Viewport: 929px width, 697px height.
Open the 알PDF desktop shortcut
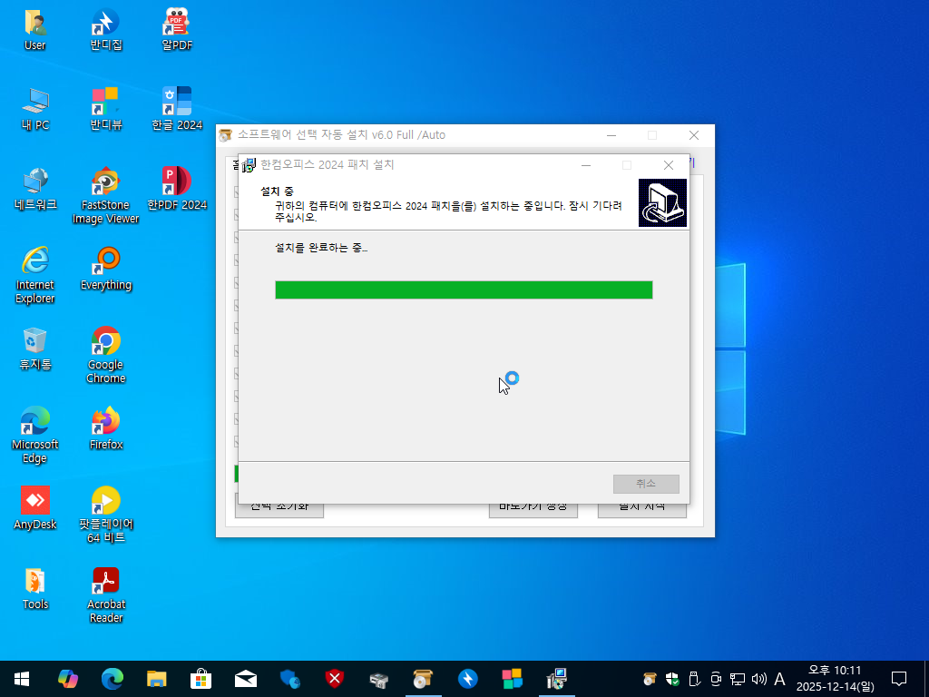click(x=177, y=30)
